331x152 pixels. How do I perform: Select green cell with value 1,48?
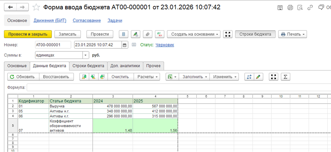[113, 126]
